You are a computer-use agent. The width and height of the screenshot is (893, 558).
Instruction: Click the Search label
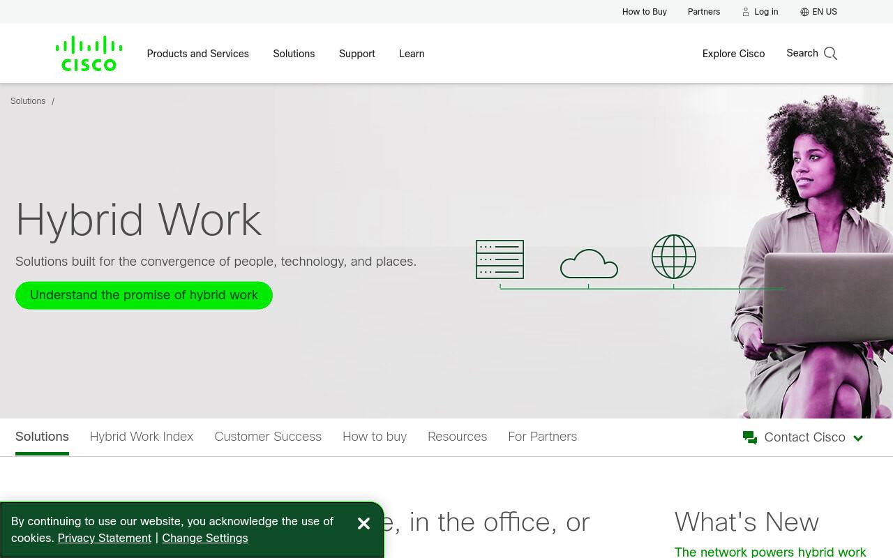802,53
